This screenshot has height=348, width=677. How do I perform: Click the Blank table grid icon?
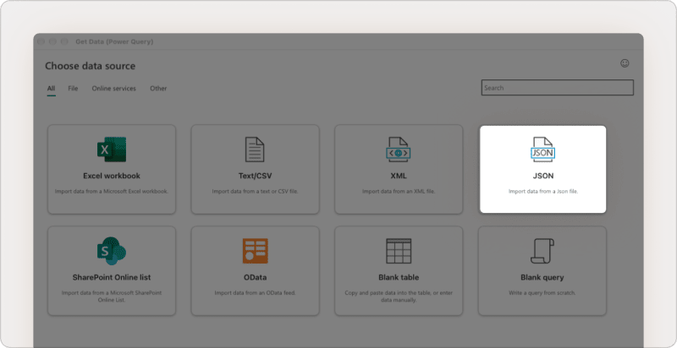[398, 251]
